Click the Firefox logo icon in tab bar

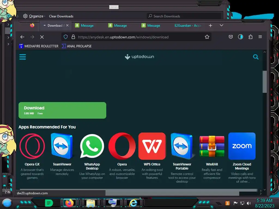point(32,25)
